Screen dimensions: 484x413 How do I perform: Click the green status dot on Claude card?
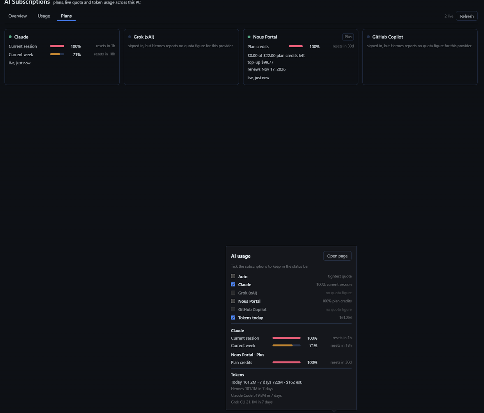(x=10, y=37)
